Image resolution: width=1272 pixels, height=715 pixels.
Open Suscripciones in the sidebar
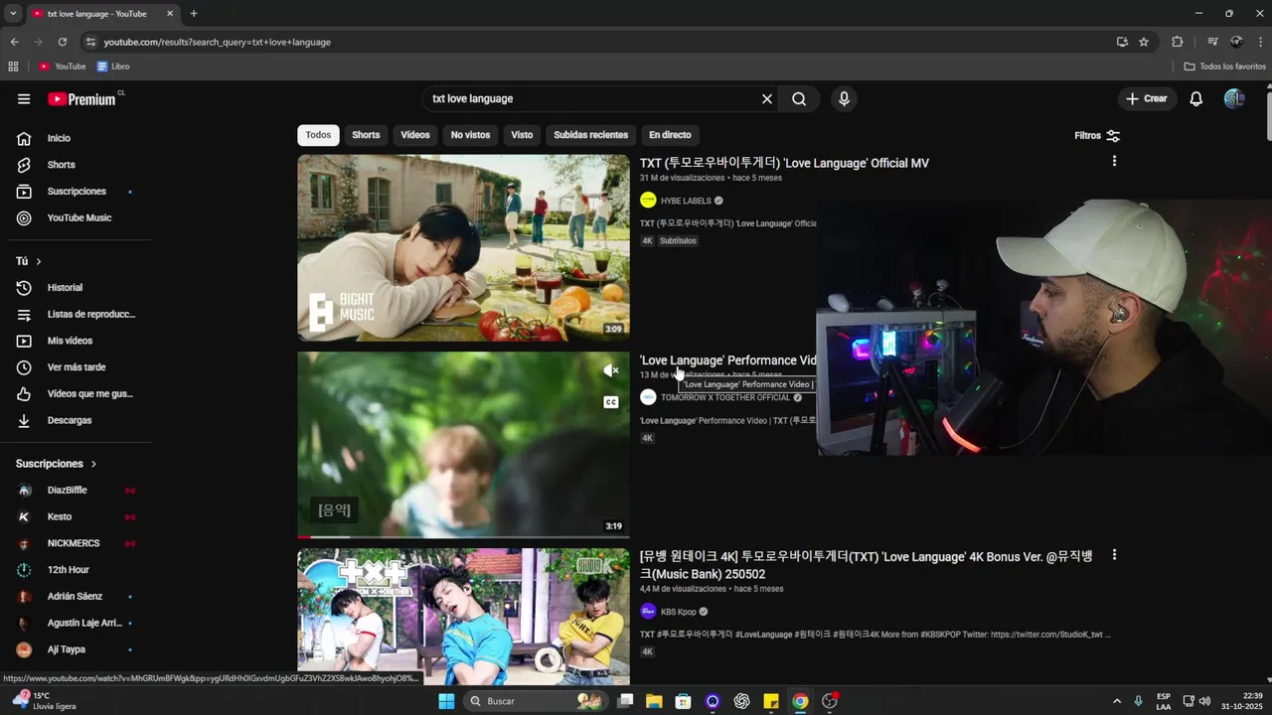(76, 192)
